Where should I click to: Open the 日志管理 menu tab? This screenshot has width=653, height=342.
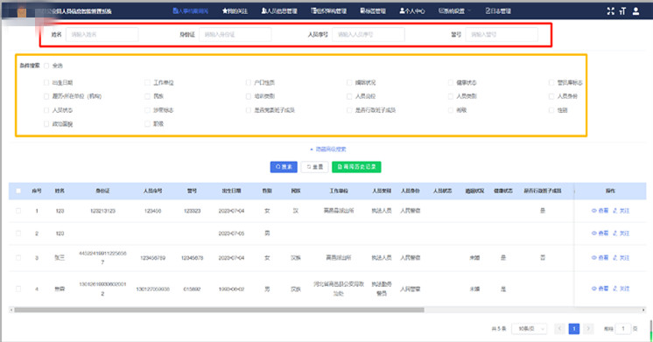tap(498, 11)
